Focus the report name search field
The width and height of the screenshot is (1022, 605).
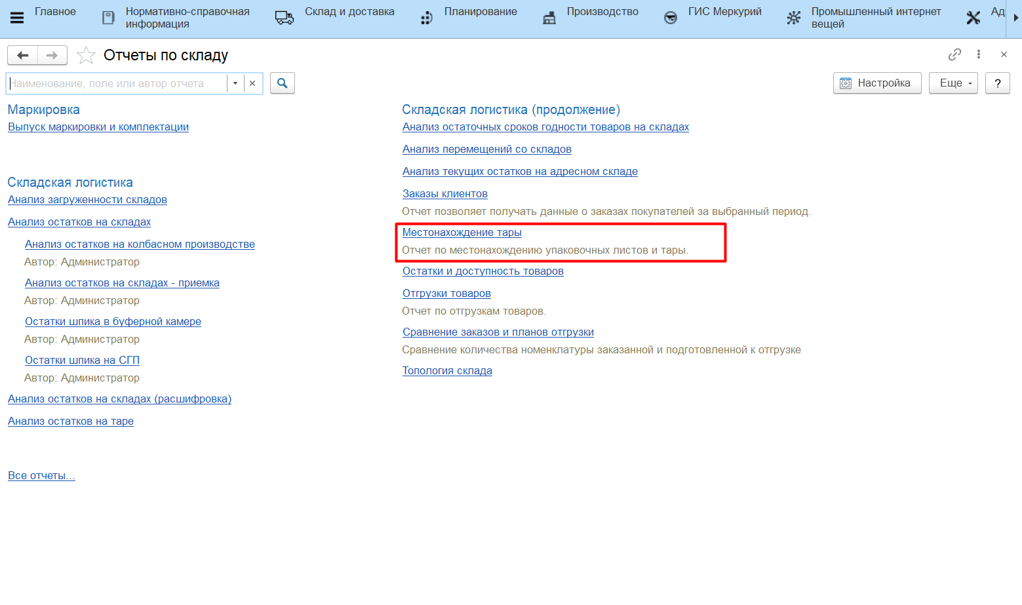[118, 84]
